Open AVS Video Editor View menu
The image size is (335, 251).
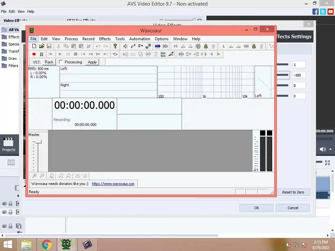[x=21, y=11]
